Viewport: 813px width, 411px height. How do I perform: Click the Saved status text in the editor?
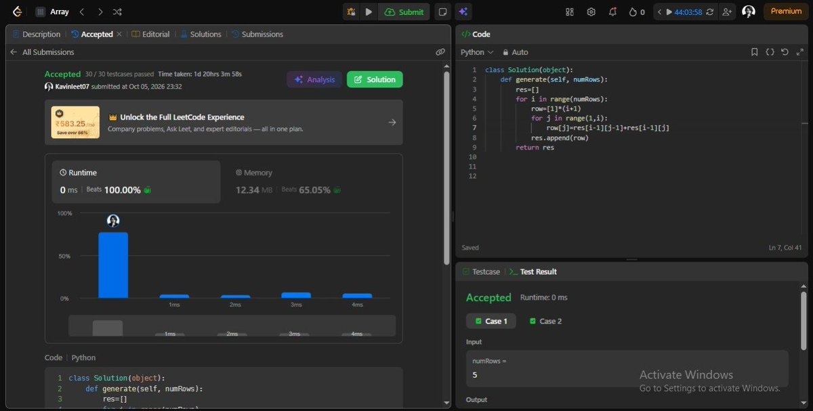point(470,248)
